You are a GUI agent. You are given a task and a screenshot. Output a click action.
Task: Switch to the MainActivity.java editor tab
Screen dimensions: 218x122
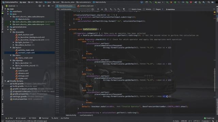65,6
